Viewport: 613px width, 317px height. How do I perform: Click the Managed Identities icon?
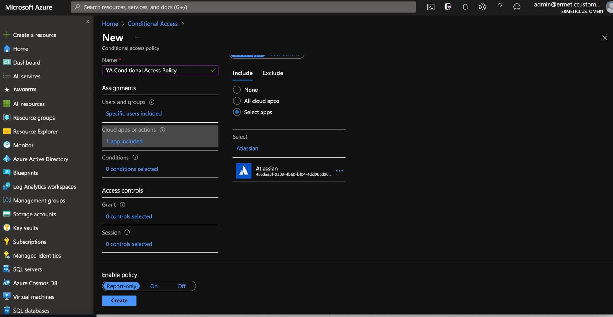[x=6, y=255]
